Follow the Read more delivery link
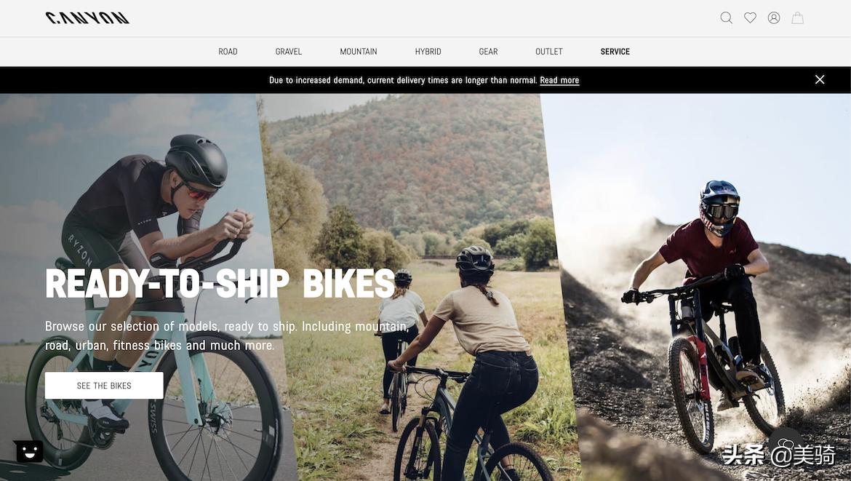 (559, 80)
